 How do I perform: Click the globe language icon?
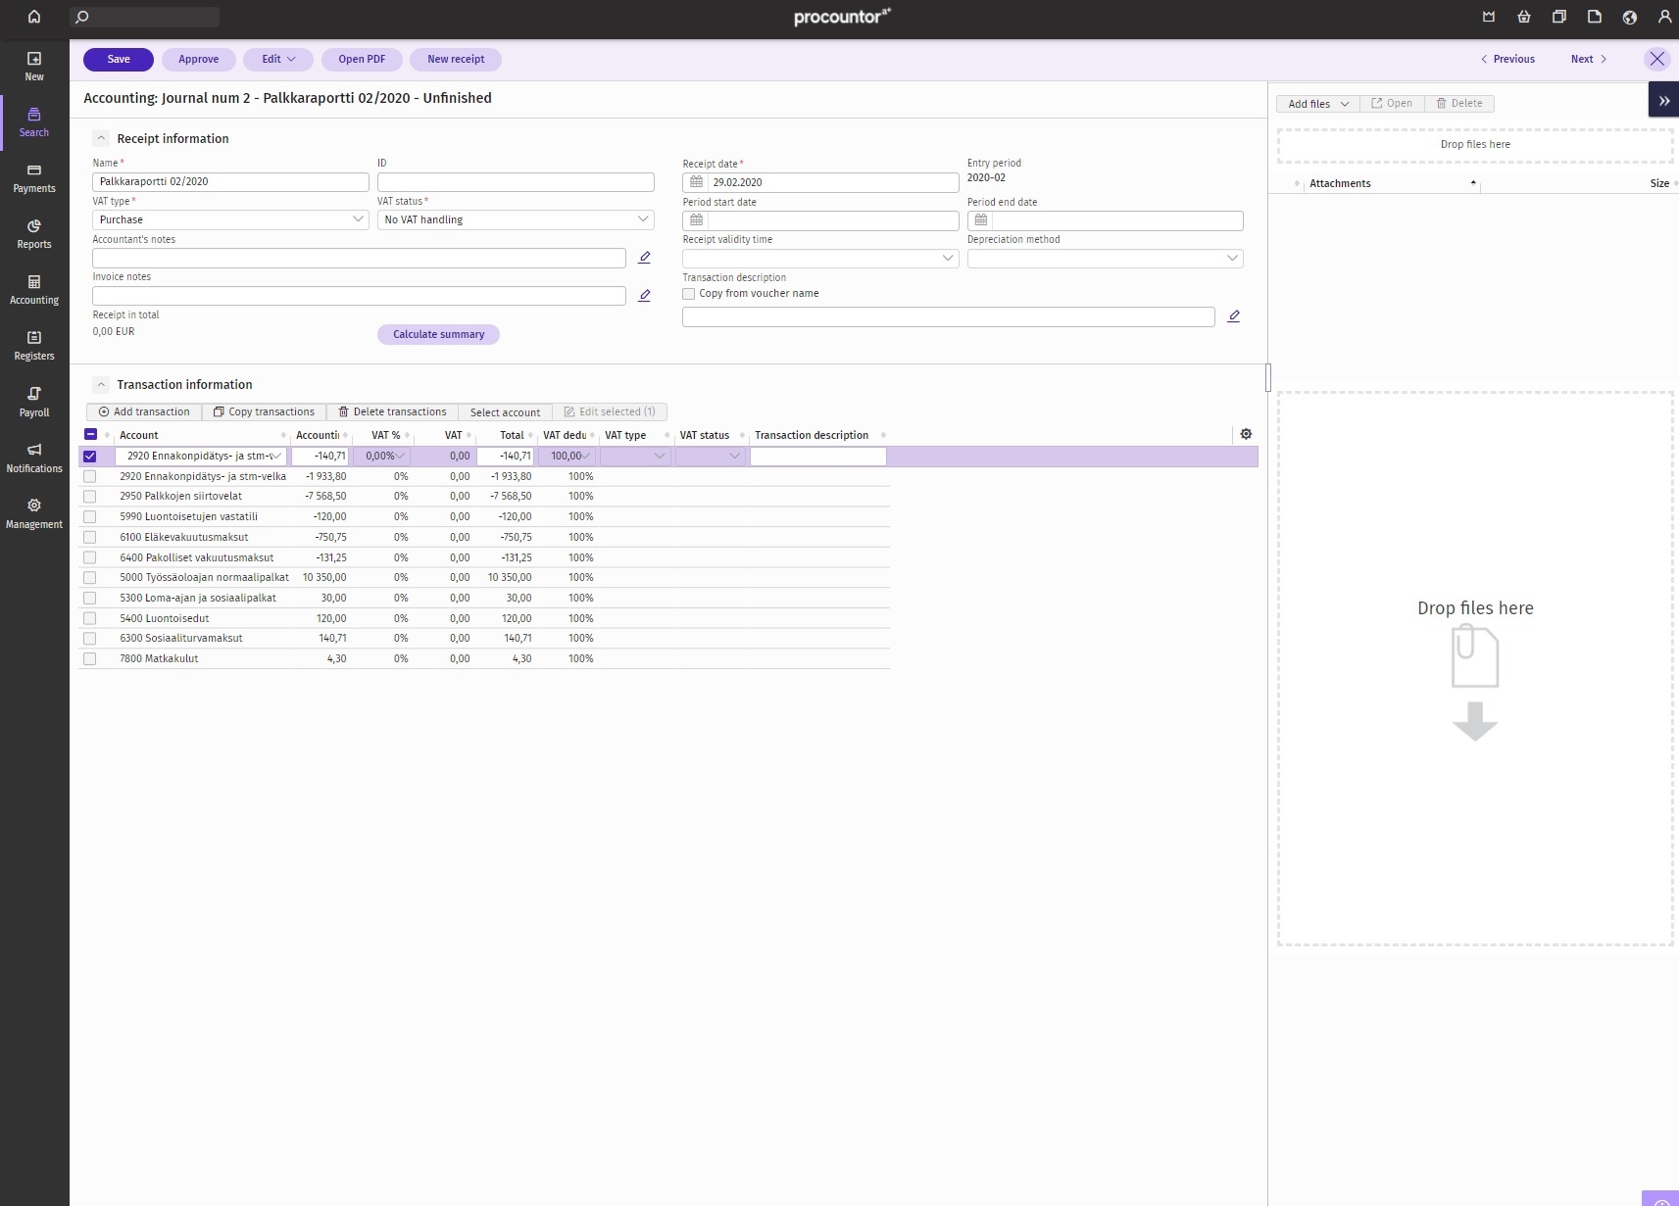1628,17
